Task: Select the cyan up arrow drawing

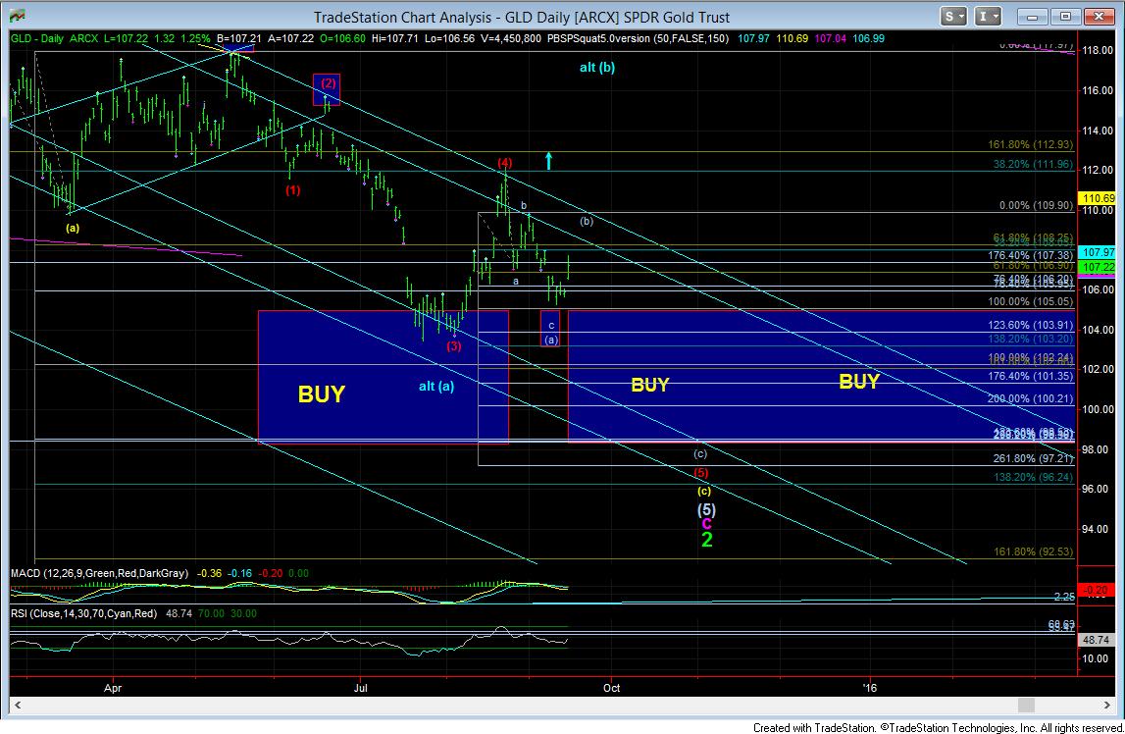Action: click(x=549, y=161)
